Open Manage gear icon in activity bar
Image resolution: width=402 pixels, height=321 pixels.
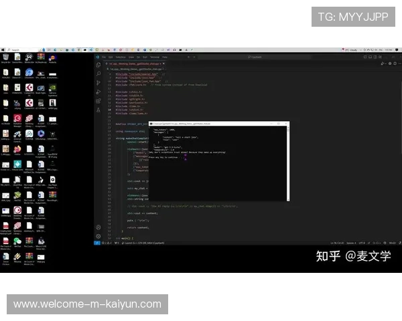(x=98, y=236)
